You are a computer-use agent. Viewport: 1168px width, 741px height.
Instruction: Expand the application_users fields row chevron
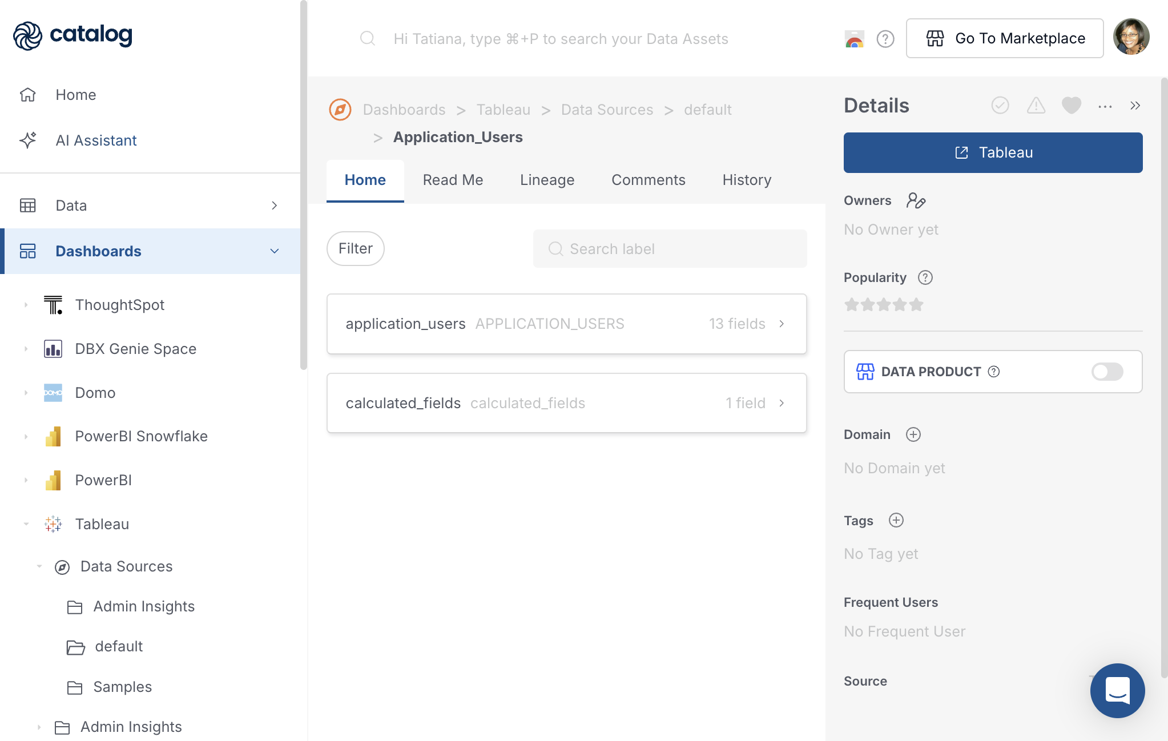[782, 324]
